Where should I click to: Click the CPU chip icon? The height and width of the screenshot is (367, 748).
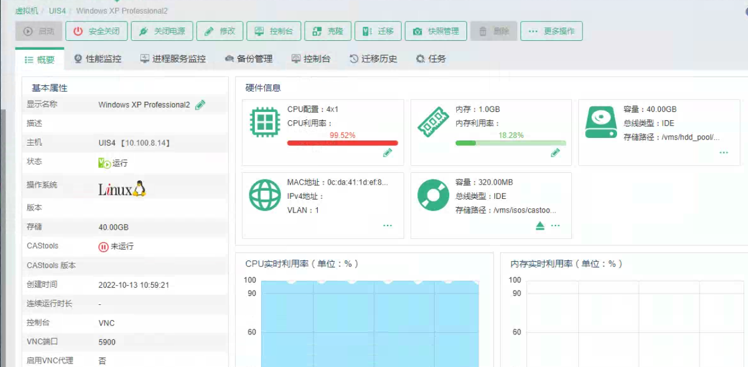[265, 123]
